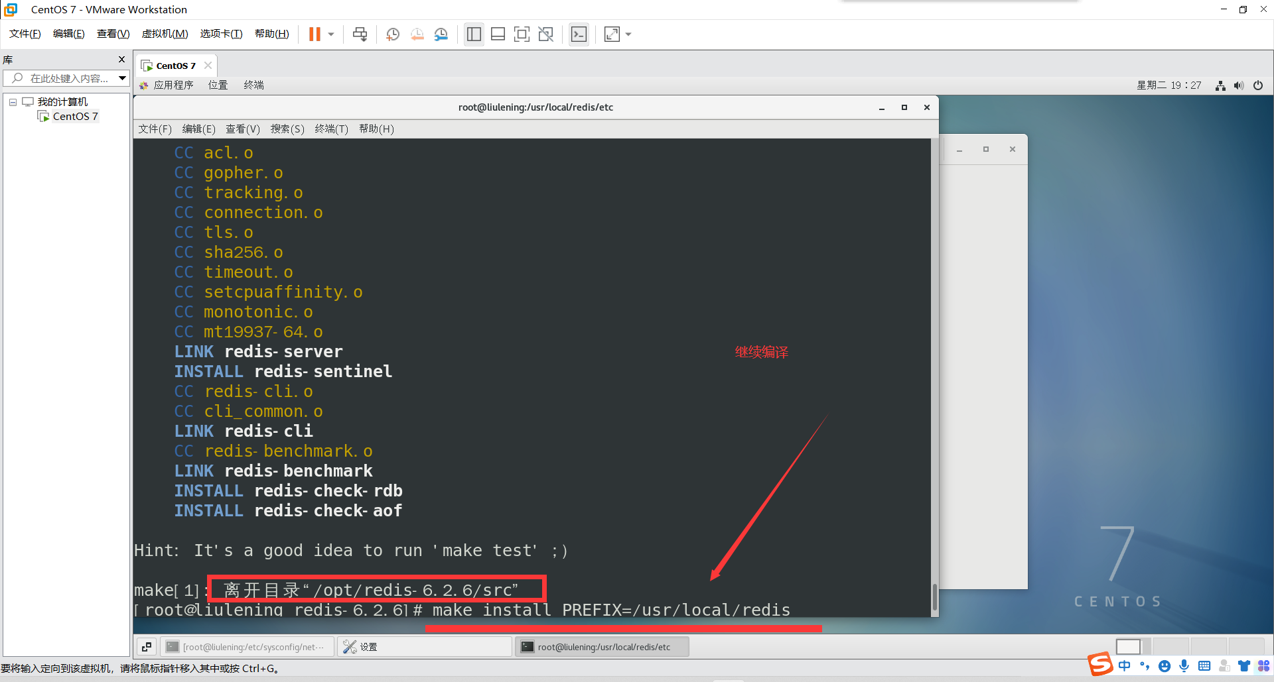Toggle Chinese/English input mode 中
1274x682 pixels.
(x=1124, y=665)
